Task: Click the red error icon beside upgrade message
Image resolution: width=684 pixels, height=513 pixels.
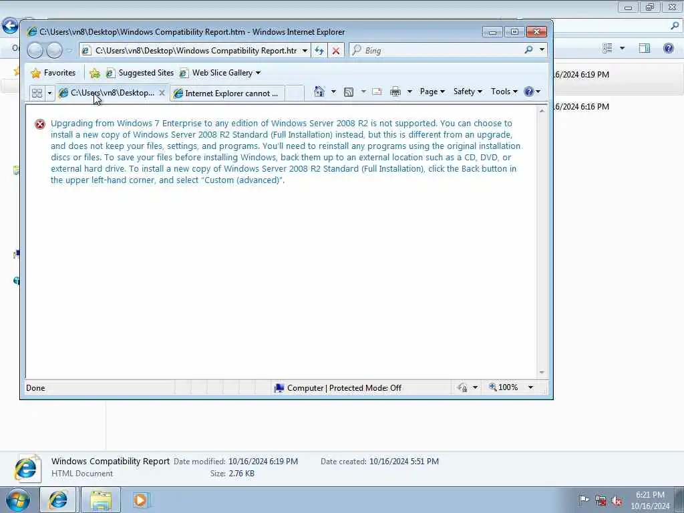Action: tap(40, 124)
